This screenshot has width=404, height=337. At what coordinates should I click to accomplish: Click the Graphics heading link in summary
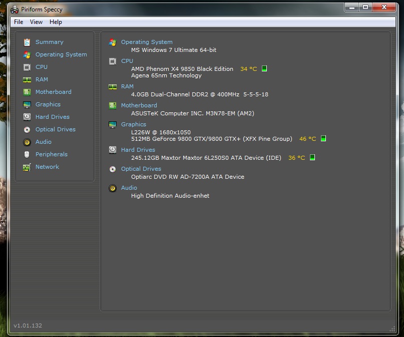tap(134, 124)
